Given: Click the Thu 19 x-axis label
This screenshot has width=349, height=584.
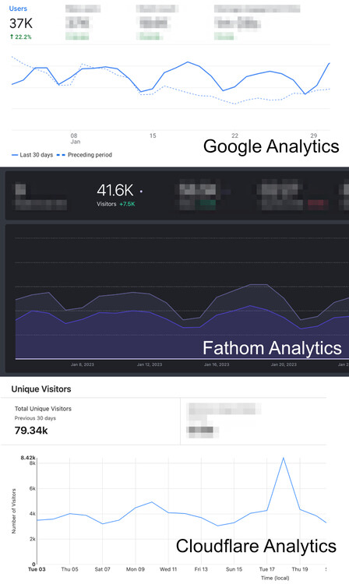Looking at the screenshot, I should (x=300, y=569).
